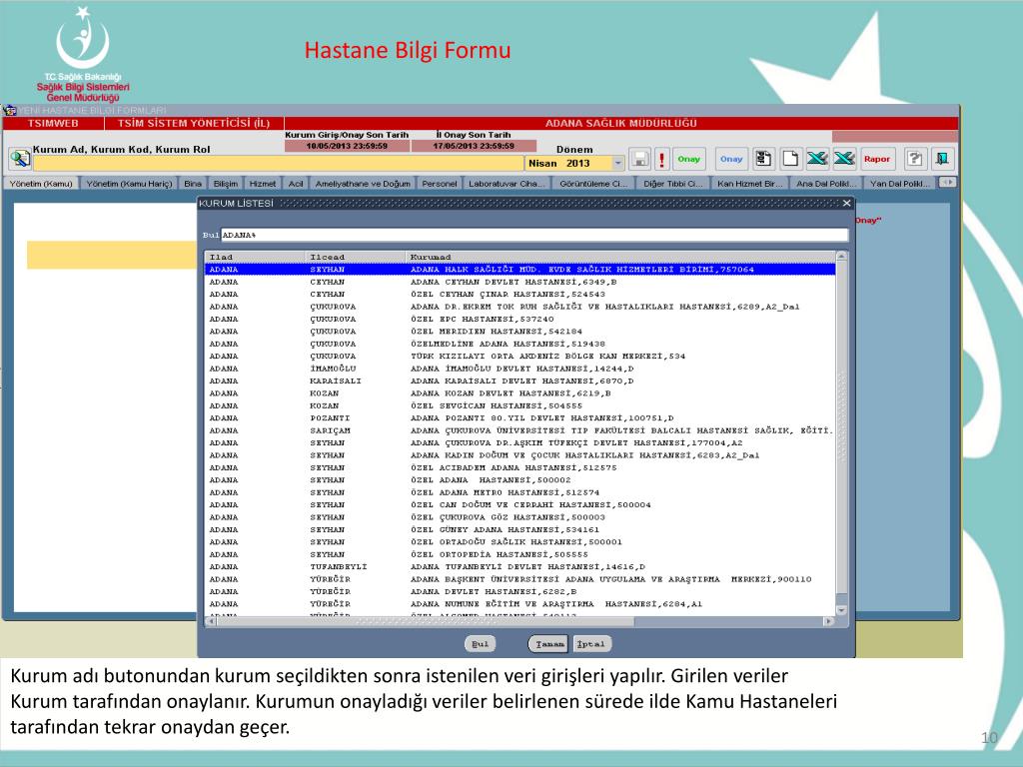Select row ADANA HALK SAĞLIĞI MÜD. EVDE SAĞLIK HİZMETLERİ

(519, 270)
